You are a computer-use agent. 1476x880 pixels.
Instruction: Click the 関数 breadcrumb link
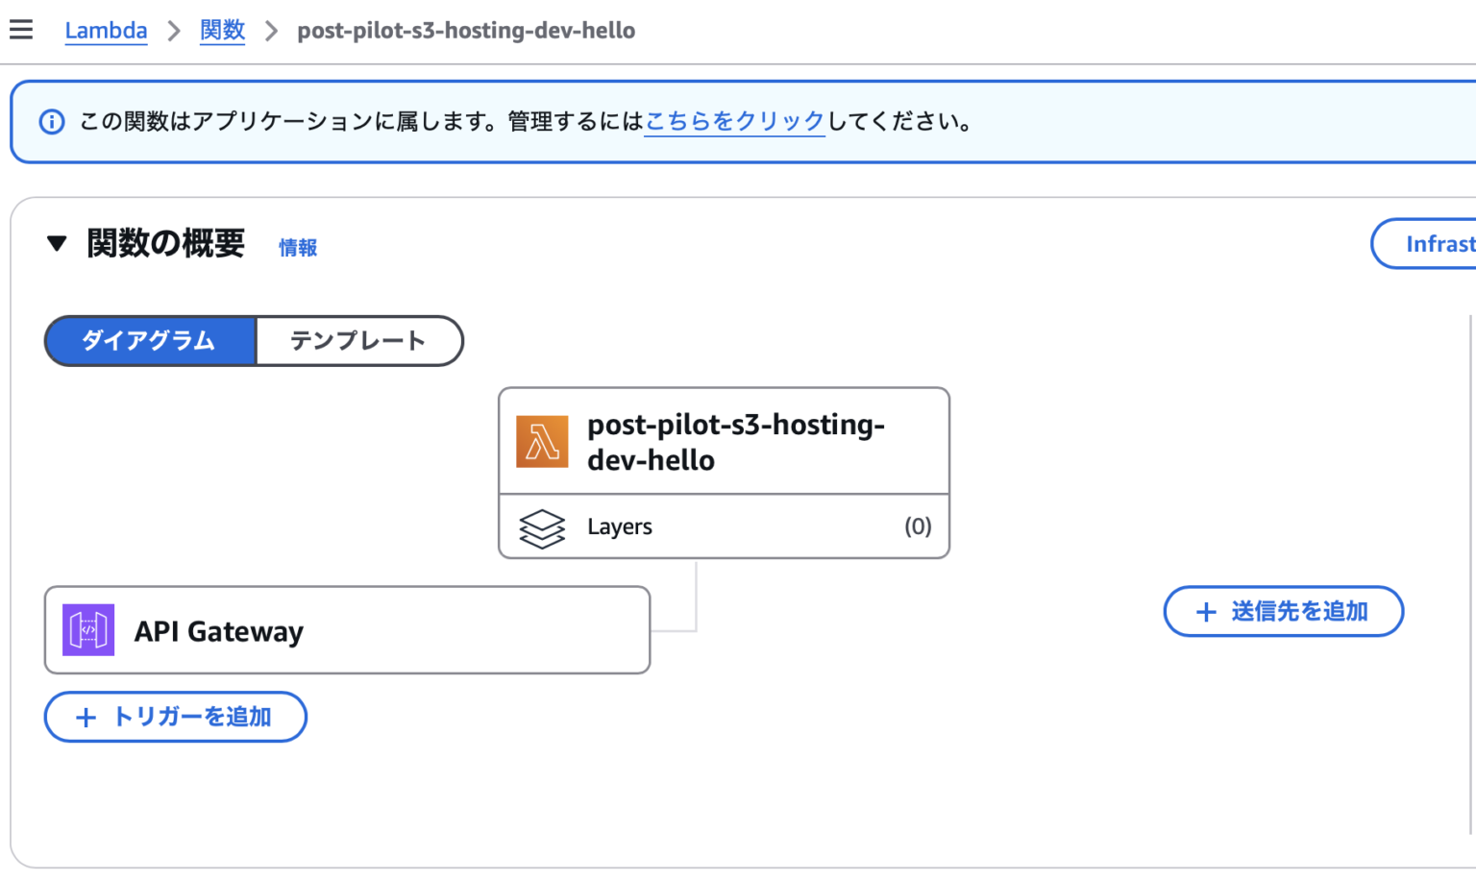pos(222,30)
